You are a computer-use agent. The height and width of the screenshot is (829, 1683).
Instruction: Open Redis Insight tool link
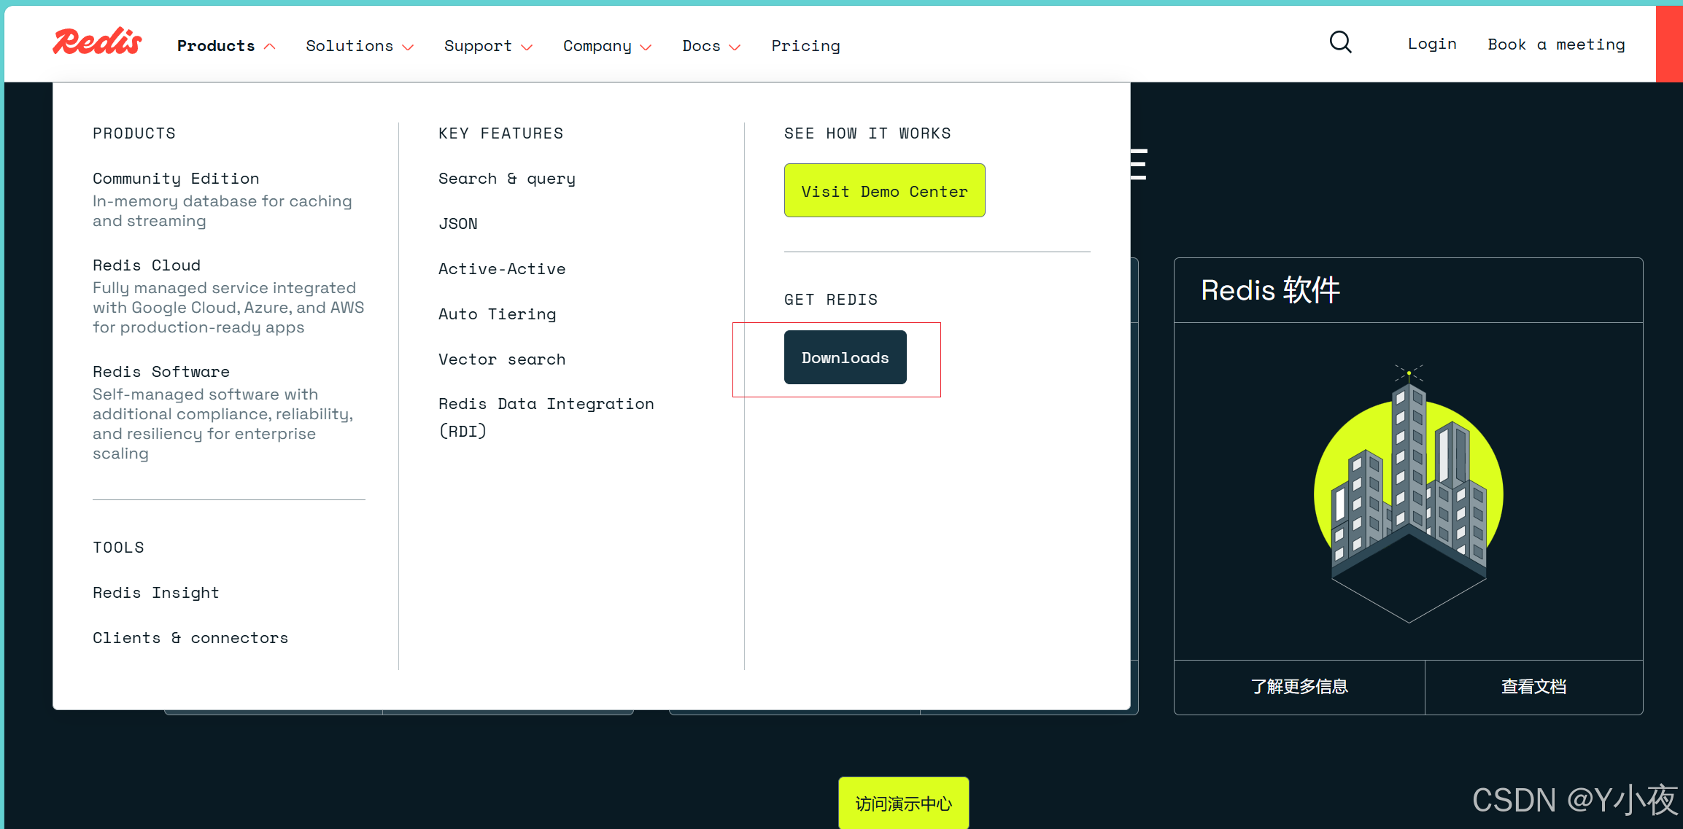point(155,593)
